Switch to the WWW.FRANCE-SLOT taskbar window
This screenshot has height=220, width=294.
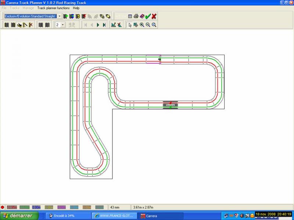click(114, 216)
